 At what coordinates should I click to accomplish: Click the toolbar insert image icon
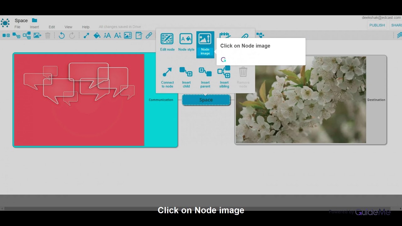point(37,36)
